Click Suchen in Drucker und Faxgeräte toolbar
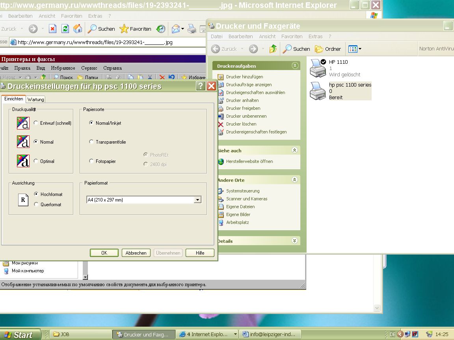This screenshot has width=454, height=340. point(296,49)
